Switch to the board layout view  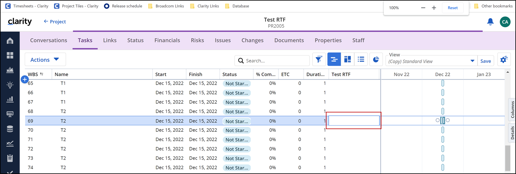pyautogui.click(x=347, y=59)
